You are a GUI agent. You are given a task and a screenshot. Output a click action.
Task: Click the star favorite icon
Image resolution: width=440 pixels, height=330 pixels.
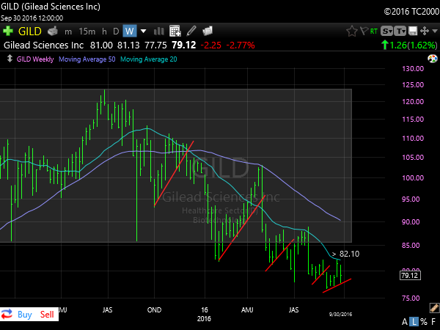(x=351, y=31)
